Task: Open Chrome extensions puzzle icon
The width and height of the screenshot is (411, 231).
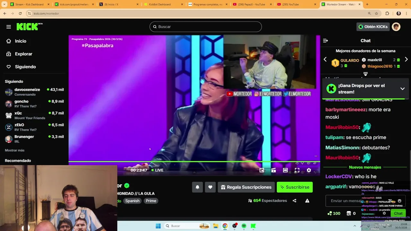Action: click(x=387, y=13)
